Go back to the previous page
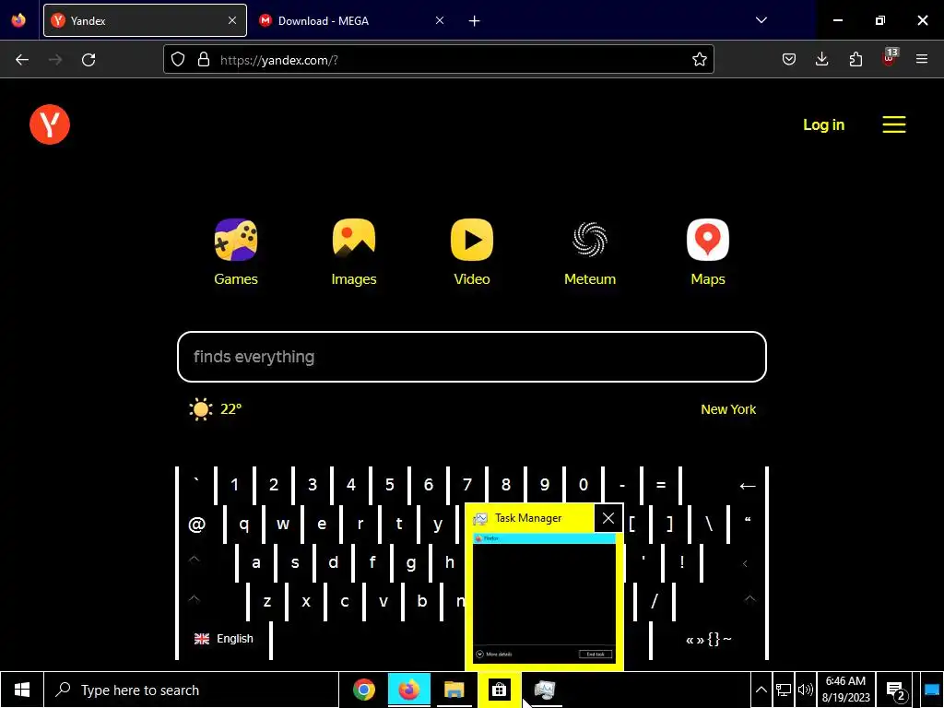The width and height of the screenshot is (944, 708). 22,60
